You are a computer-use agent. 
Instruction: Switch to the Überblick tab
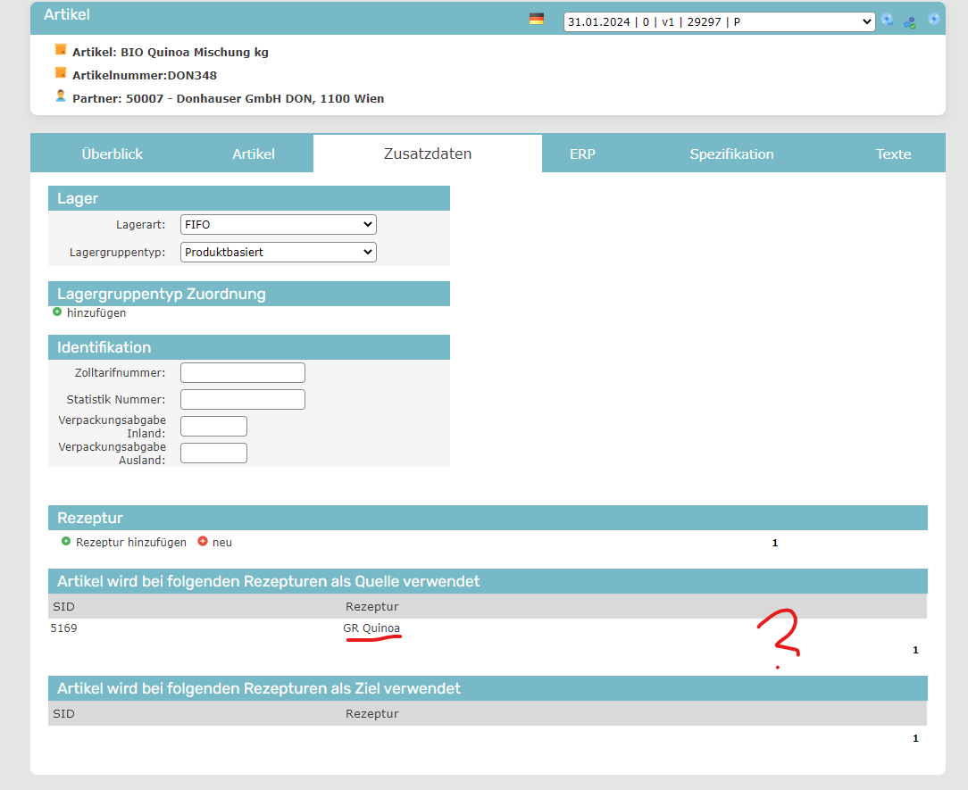(x=113, y=154)
